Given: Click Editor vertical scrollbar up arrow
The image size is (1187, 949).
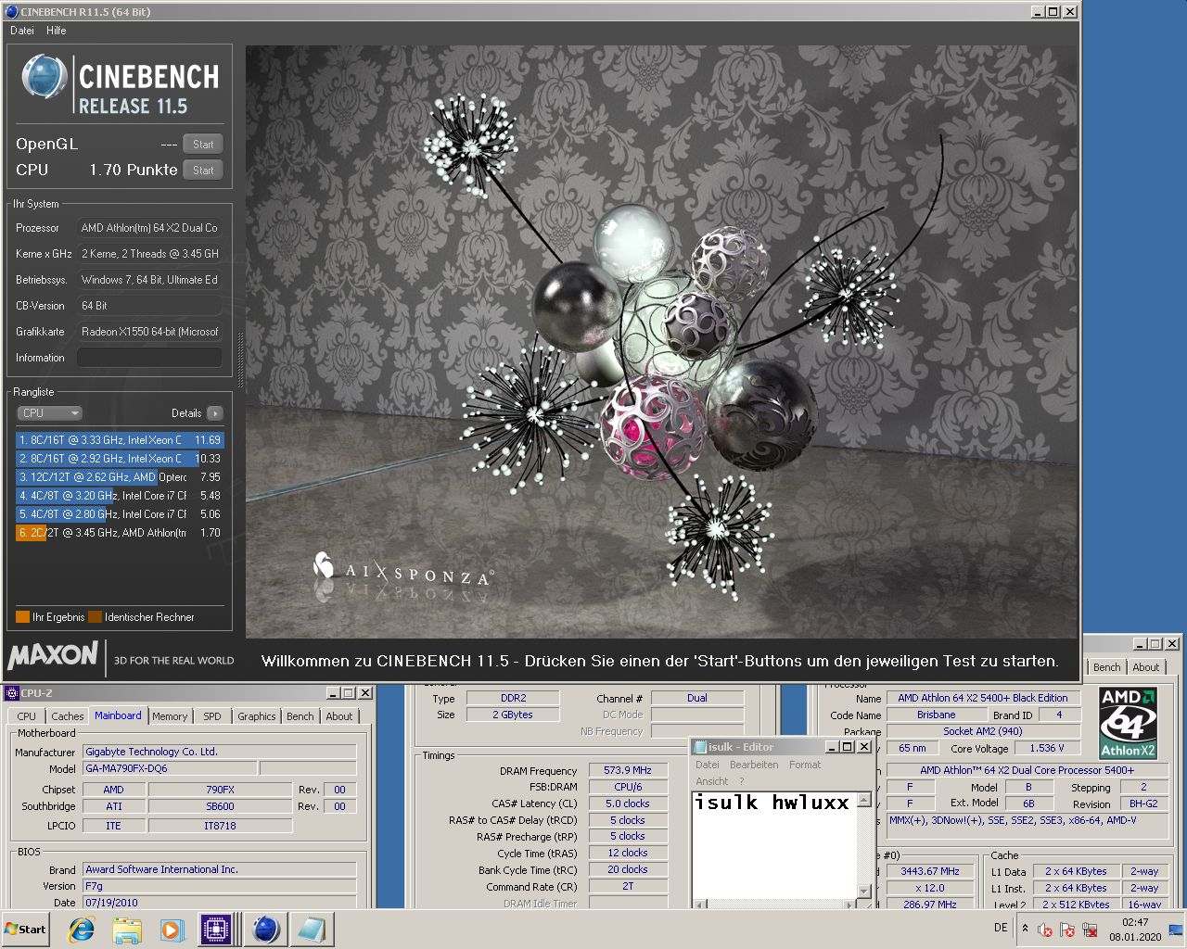Looking at the screenshot, I should pyautogui.click(x=864, y=800).
